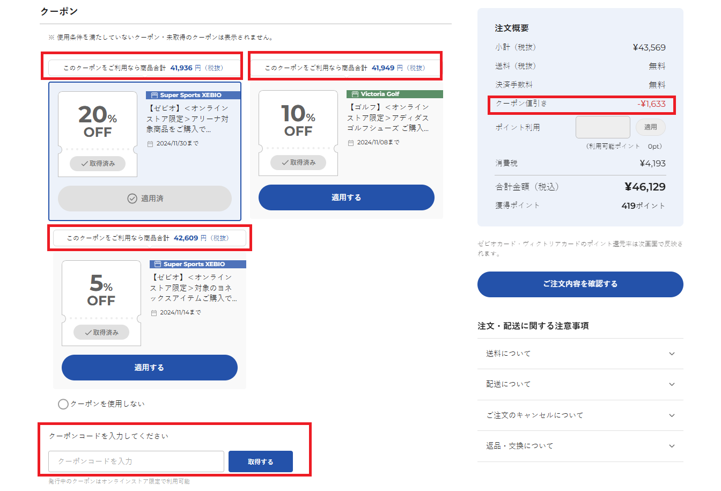721x491 pixels.
Task: Click the 小計 ¥43,569 value
Action: pyautogui.click(x=649, y=47)
